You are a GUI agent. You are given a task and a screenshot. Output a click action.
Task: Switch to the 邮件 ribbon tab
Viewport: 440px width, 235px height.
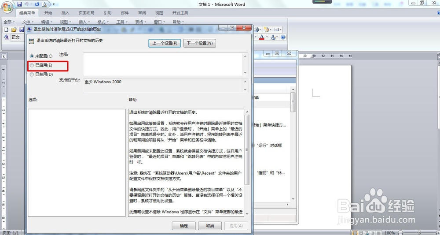point(125,13)
